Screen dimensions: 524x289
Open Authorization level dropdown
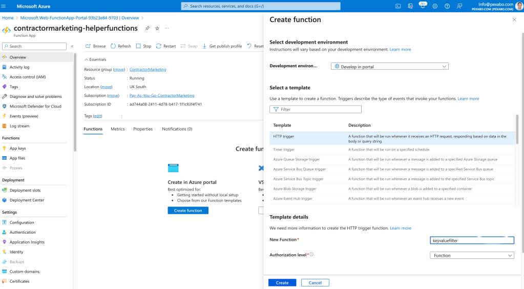pyautogui.click(x=472, y=255)
